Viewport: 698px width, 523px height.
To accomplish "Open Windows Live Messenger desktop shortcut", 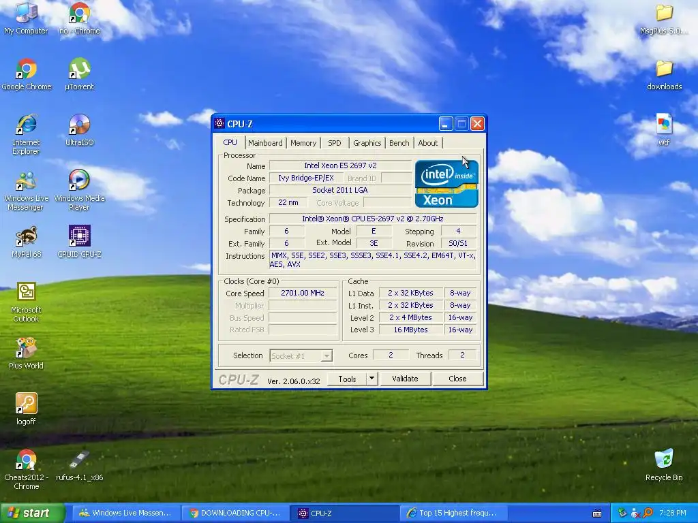I will click(x=26, y=191).
